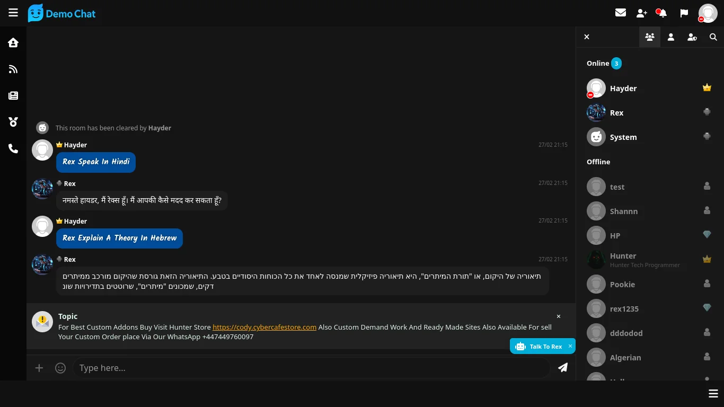The width and height of the screenshot is (724, 407).
Task: Expand the bottom-right hamburger menu
Action: coord(713,393)
